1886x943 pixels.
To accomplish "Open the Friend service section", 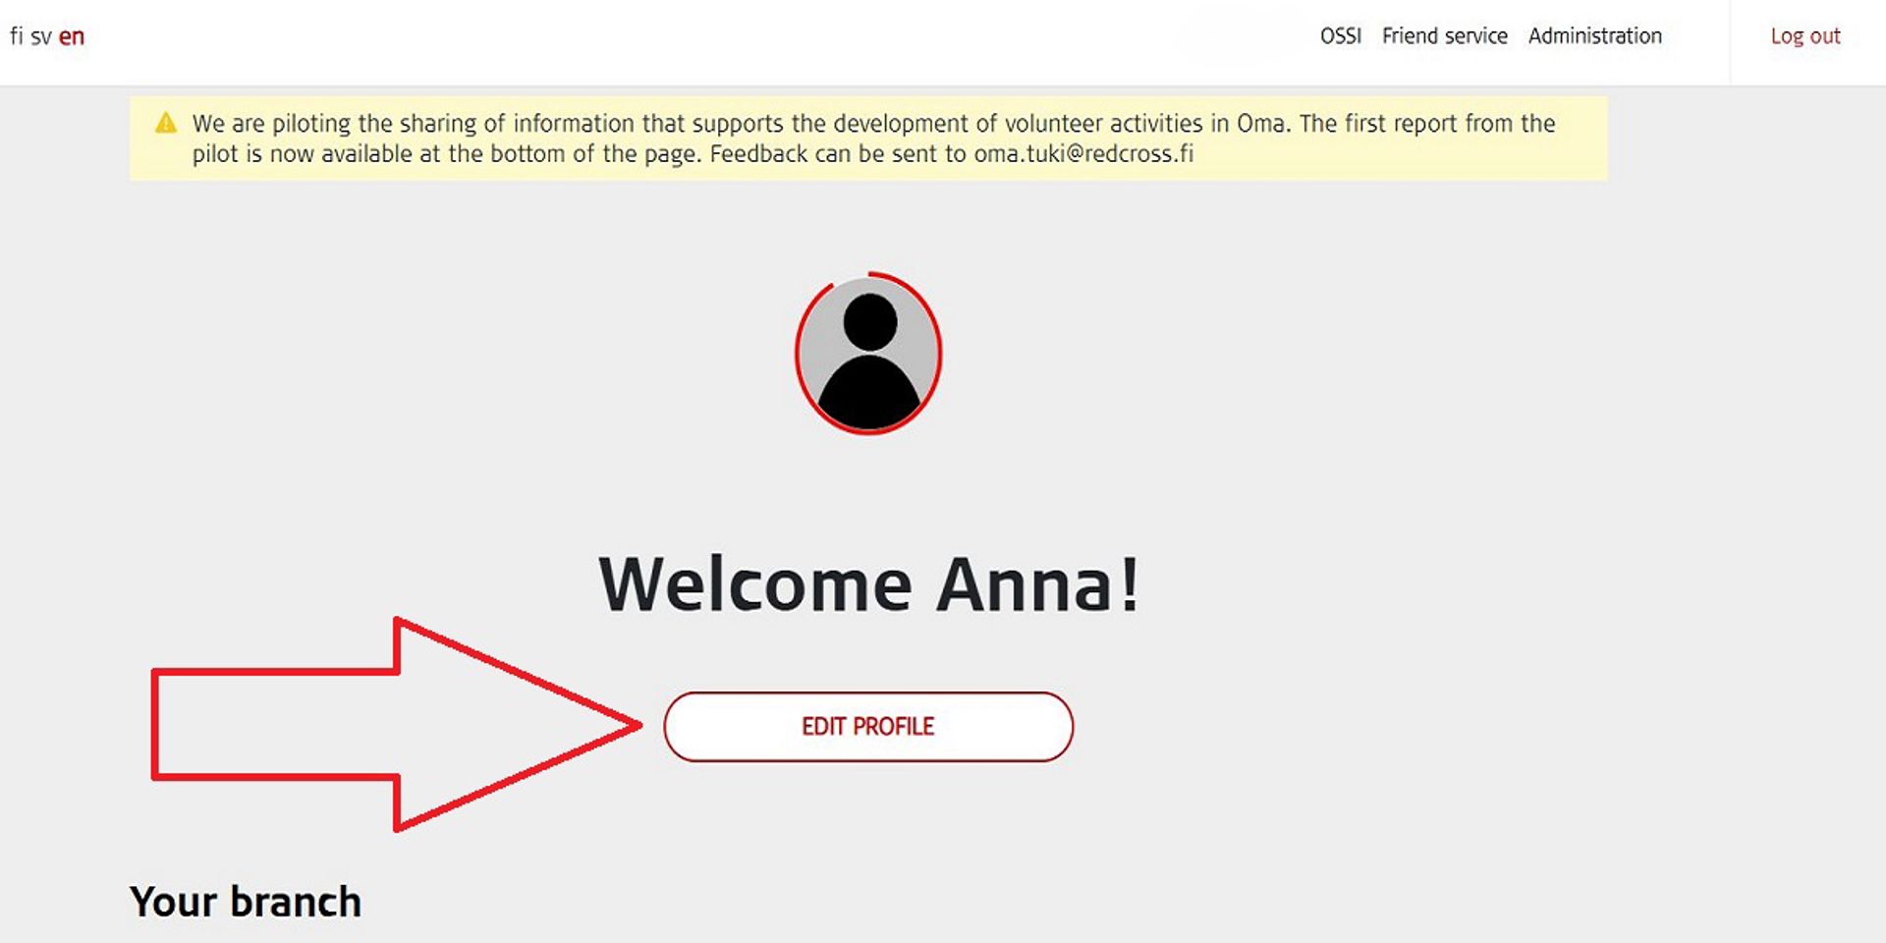I will [x=1446, y=35].
